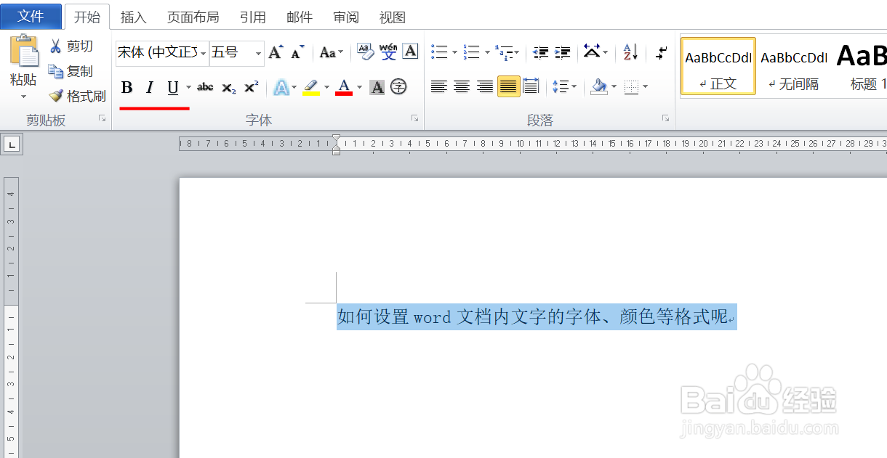Click the Borders icon
This screenshot has width=887, height=458.
[x=631, y=87]
